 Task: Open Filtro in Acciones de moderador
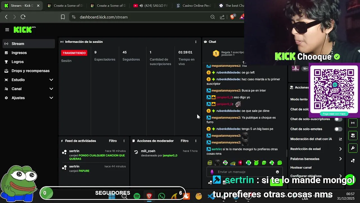click(x=184, y=141)
